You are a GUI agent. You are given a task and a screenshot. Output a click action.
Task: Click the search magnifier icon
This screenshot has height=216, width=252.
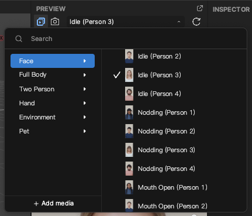[x=19, y=39]
